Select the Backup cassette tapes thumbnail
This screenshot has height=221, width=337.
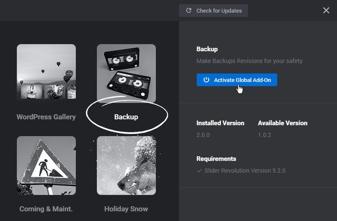click(126, 73)
